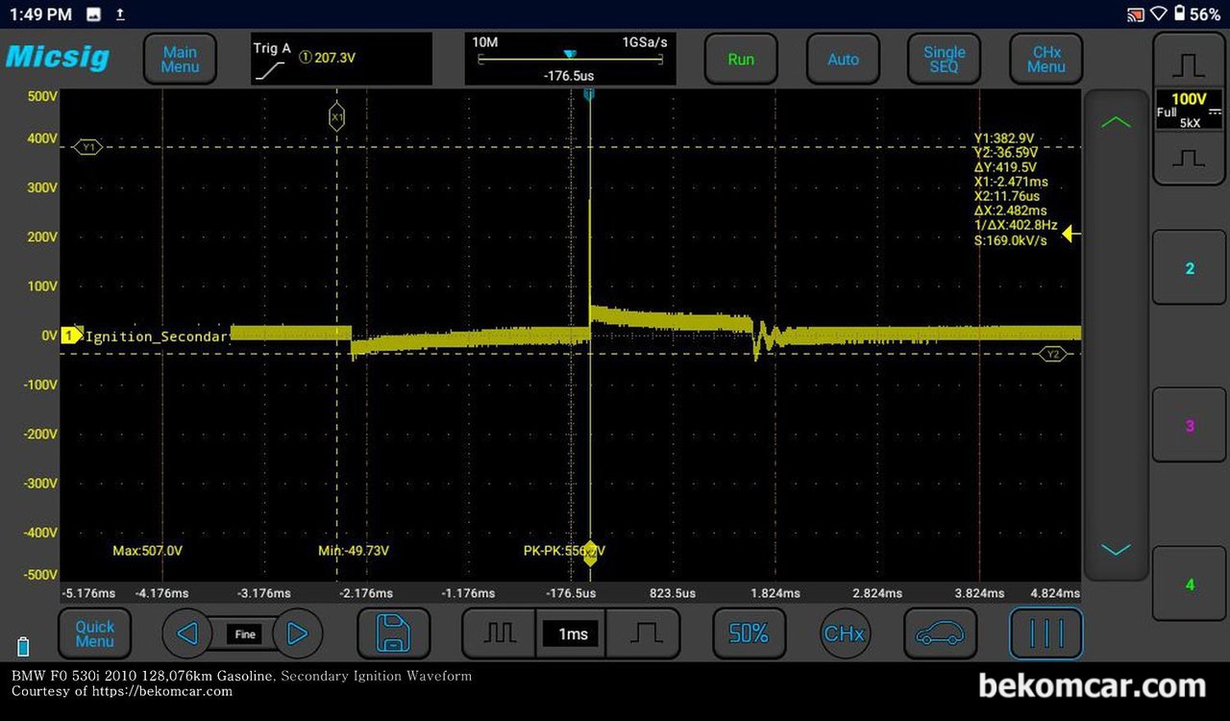
Task: Tap the 56% battery indicator
Action: [1197, 14]
